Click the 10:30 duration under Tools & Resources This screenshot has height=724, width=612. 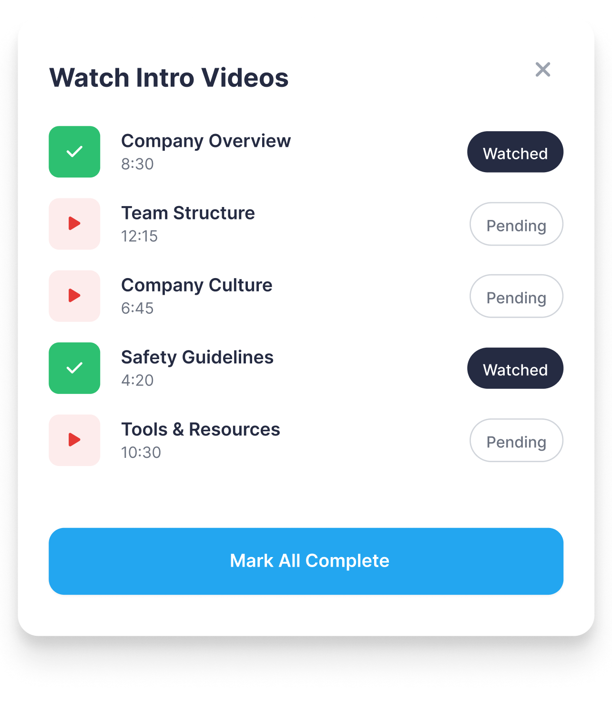point(141,452)
